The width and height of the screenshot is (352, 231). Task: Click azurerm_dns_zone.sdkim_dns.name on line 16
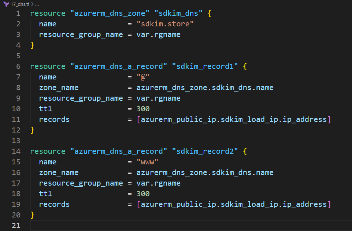pos(205,173)
